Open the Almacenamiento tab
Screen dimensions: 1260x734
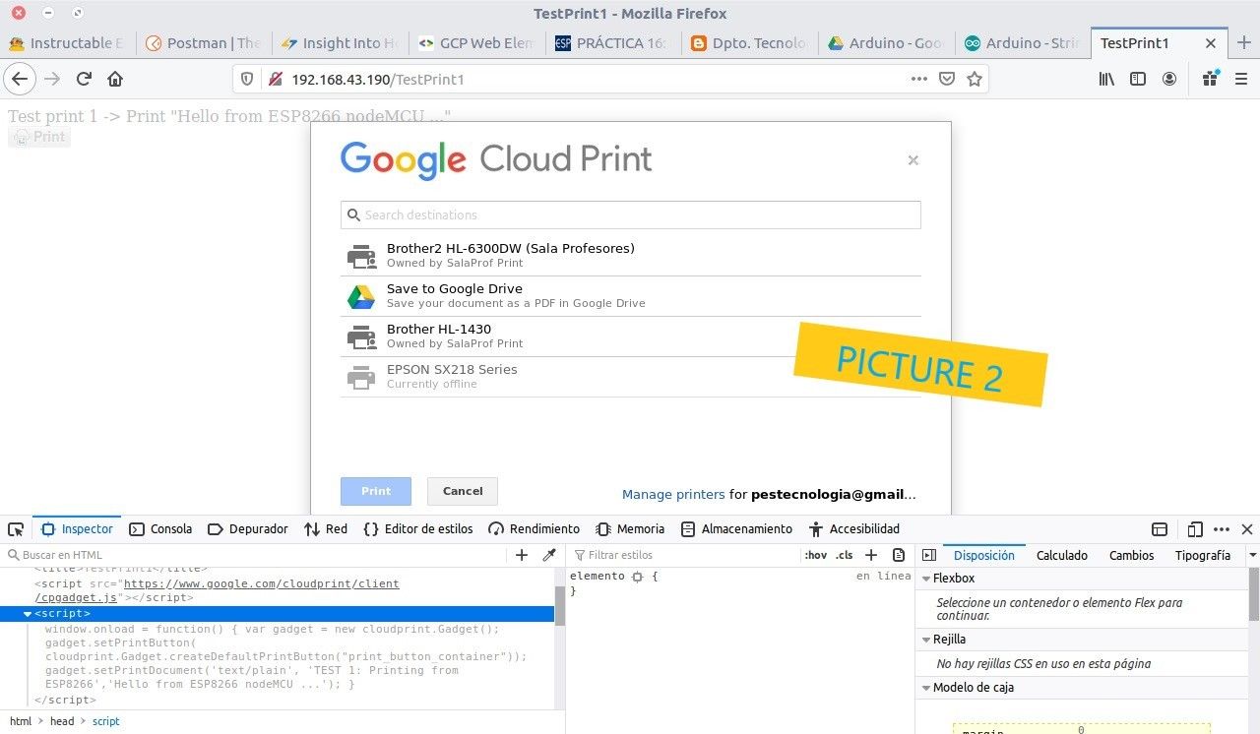(x=736, y=529)
